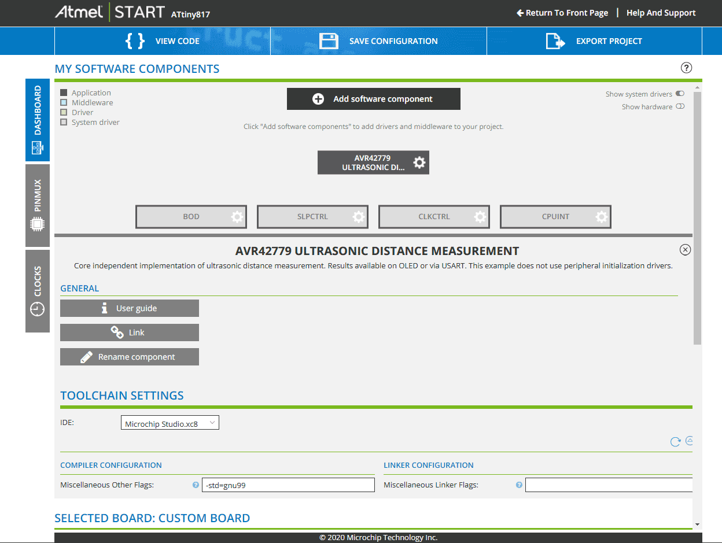Select the AVR42779 ULTRASONIC DI... component block
The image size is (722, 543).
coord(373,162)
